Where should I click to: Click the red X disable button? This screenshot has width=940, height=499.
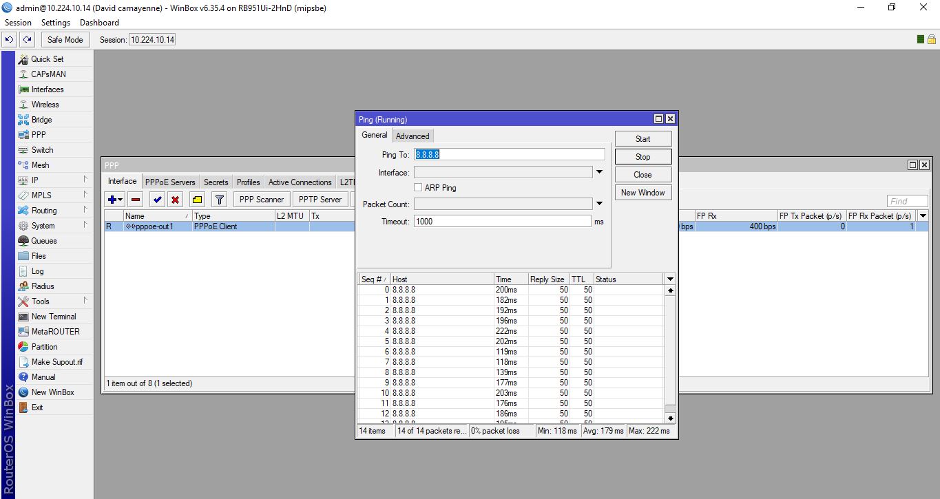tap(175, 200)
